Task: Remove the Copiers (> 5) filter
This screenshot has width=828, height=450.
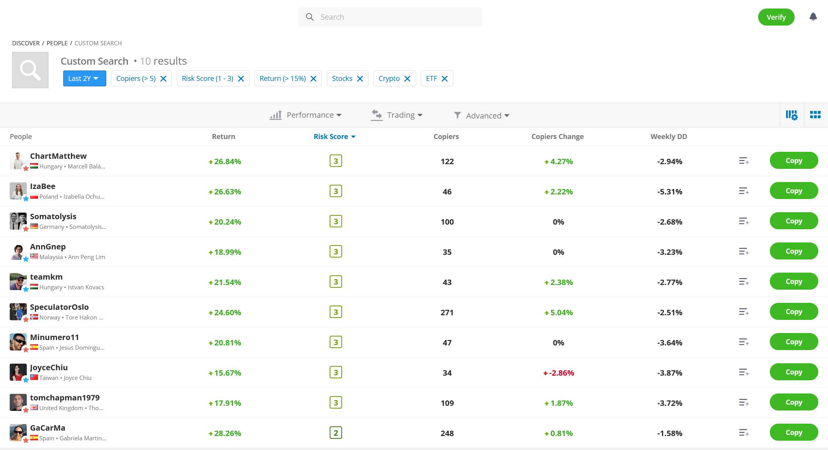Action: tap(163, 79)
